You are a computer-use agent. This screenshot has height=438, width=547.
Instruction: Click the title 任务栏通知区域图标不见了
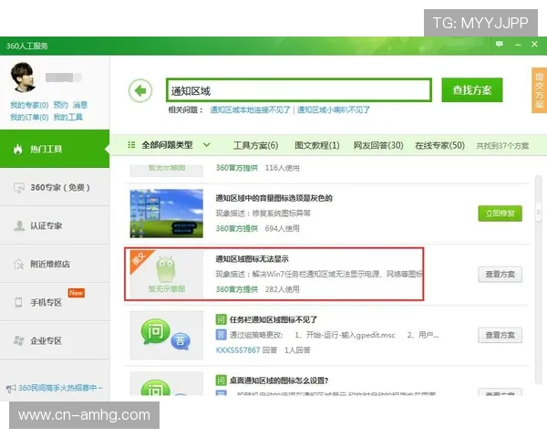273,319
